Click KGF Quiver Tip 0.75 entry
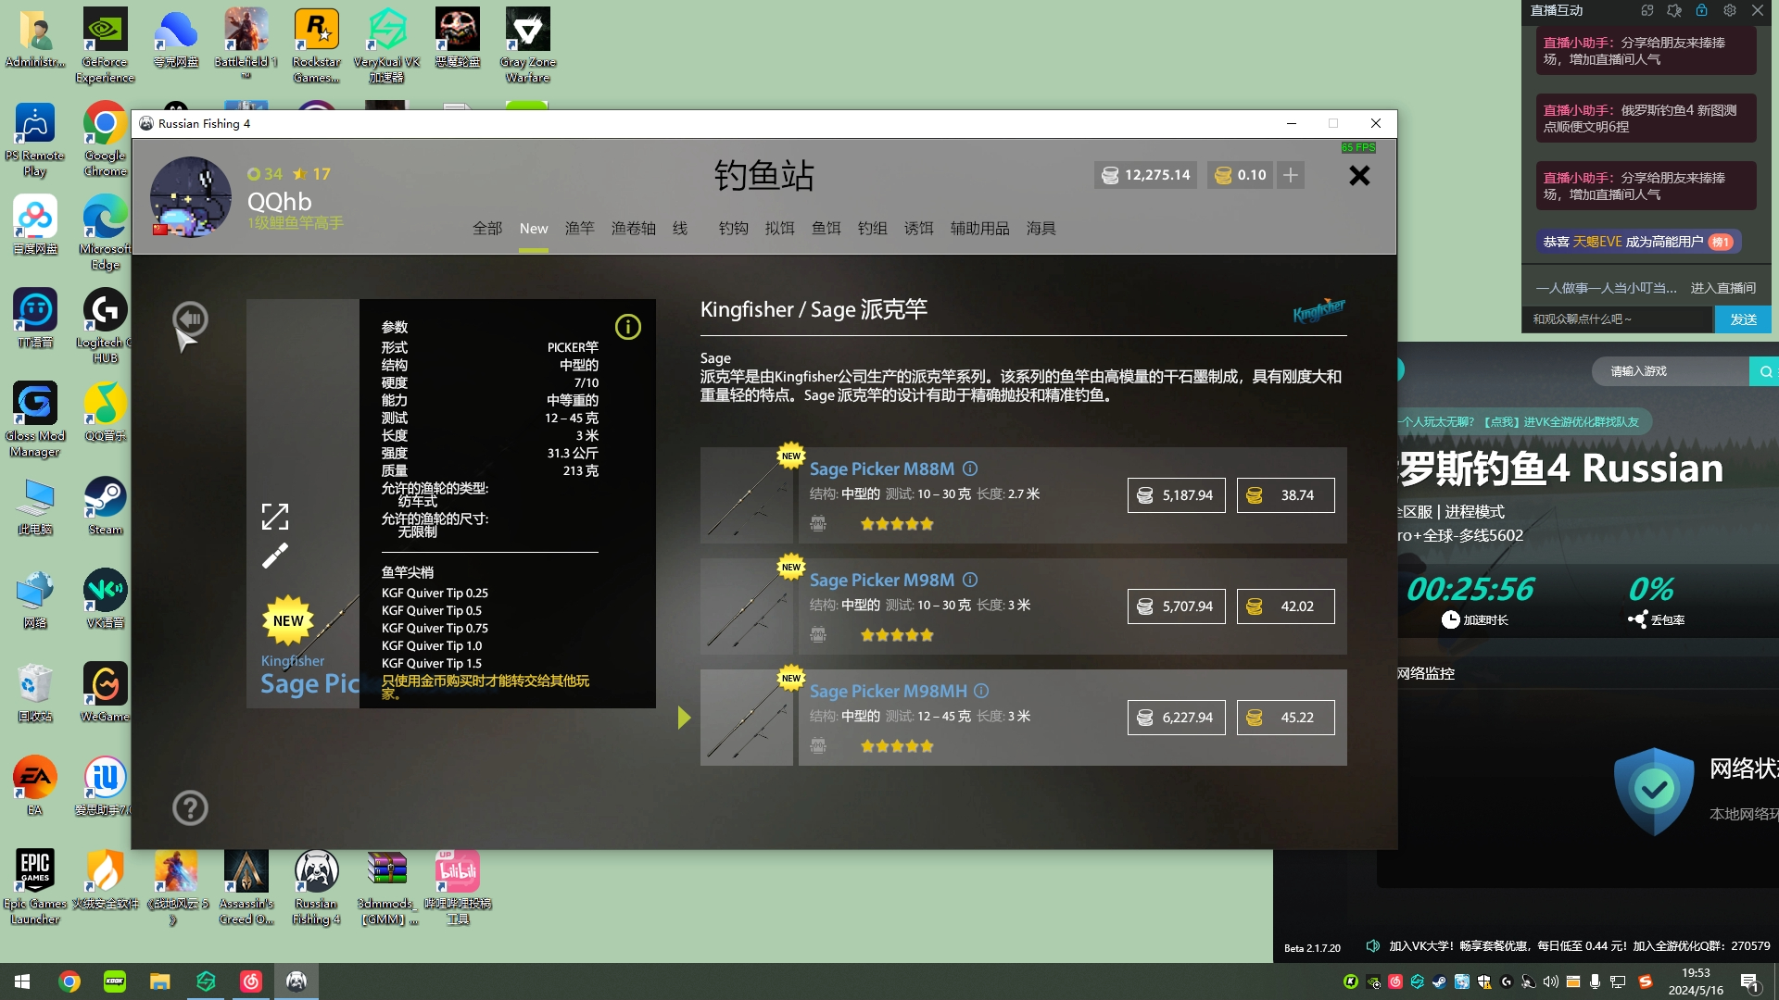The width and height of the screenshot is (1779, 1000). click(x=435, y=629)
